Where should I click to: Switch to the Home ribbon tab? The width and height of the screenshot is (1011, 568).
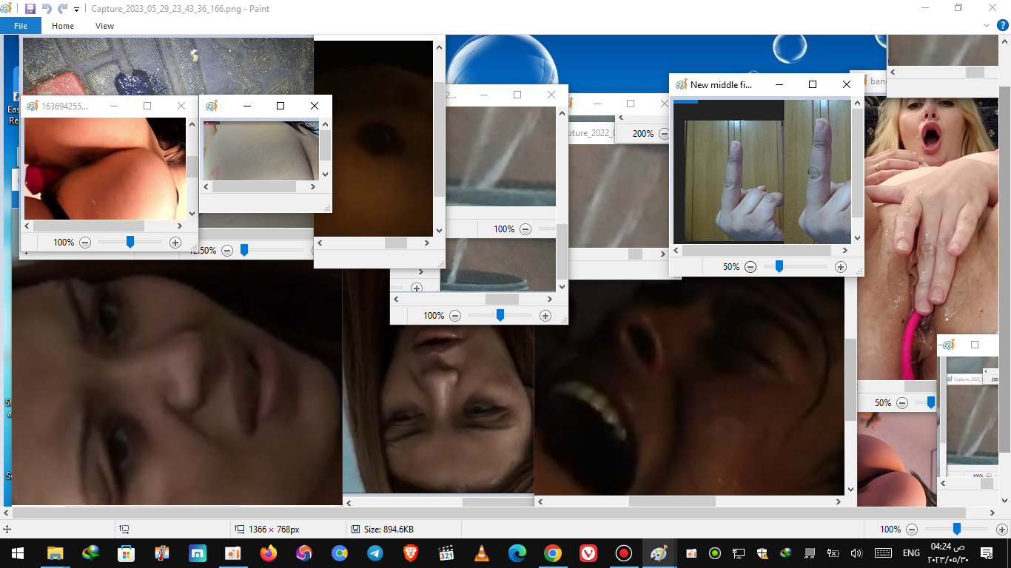coord(63,26)
